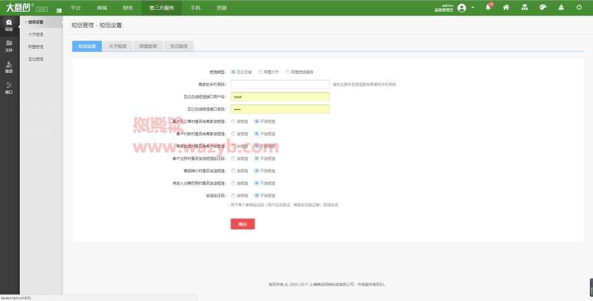Switch to the 互亿短信 tab
Image resolution: width=593 pixels, height=301 pixels.
pyautogui.click(x=179, y=46)
